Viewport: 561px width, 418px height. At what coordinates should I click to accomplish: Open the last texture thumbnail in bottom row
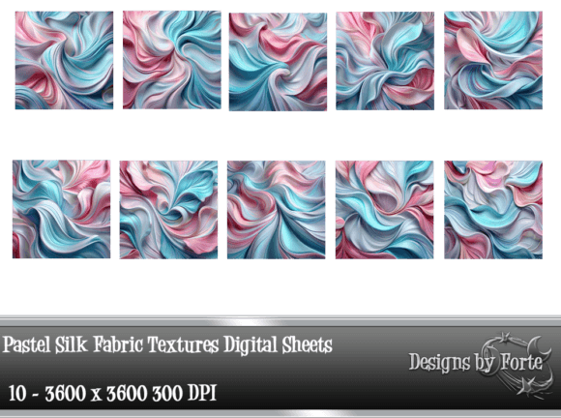coord(493,210)
